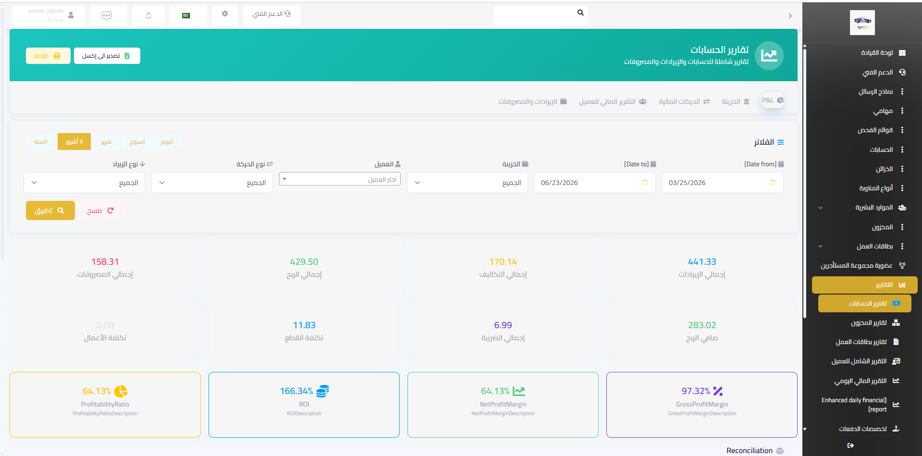The image size is (922, 456).
Task: Open لوحة القيادة dashboard item
Action: 883,53
